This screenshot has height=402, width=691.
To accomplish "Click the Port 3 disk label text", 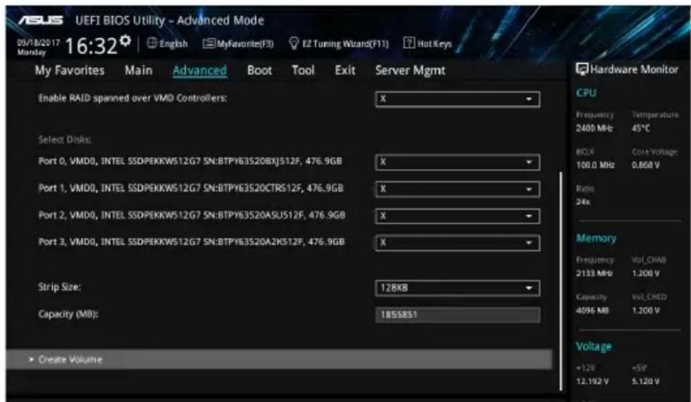I will click(191, 241).
